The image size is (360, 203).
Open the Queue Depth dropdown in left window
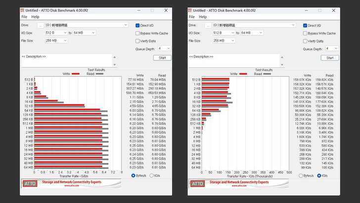164,49
